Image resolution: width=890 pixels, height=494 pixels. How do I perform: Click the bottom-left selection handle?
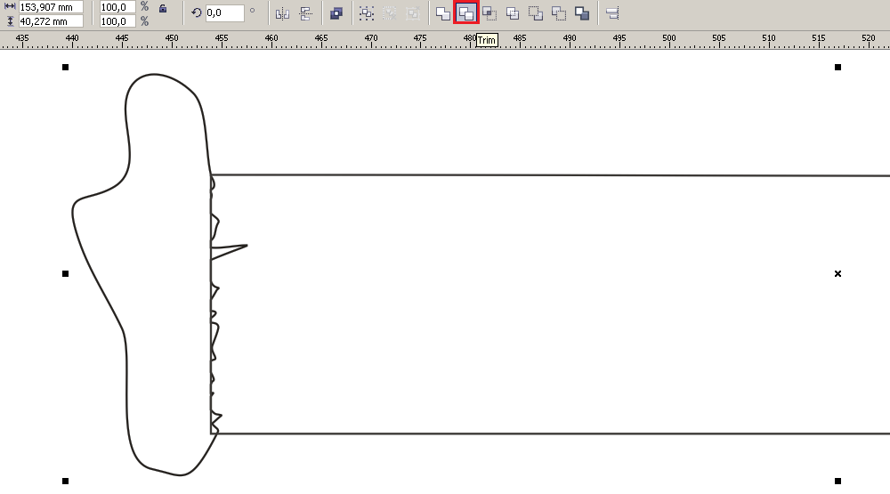pyautogui.click(x=65, y=481)
